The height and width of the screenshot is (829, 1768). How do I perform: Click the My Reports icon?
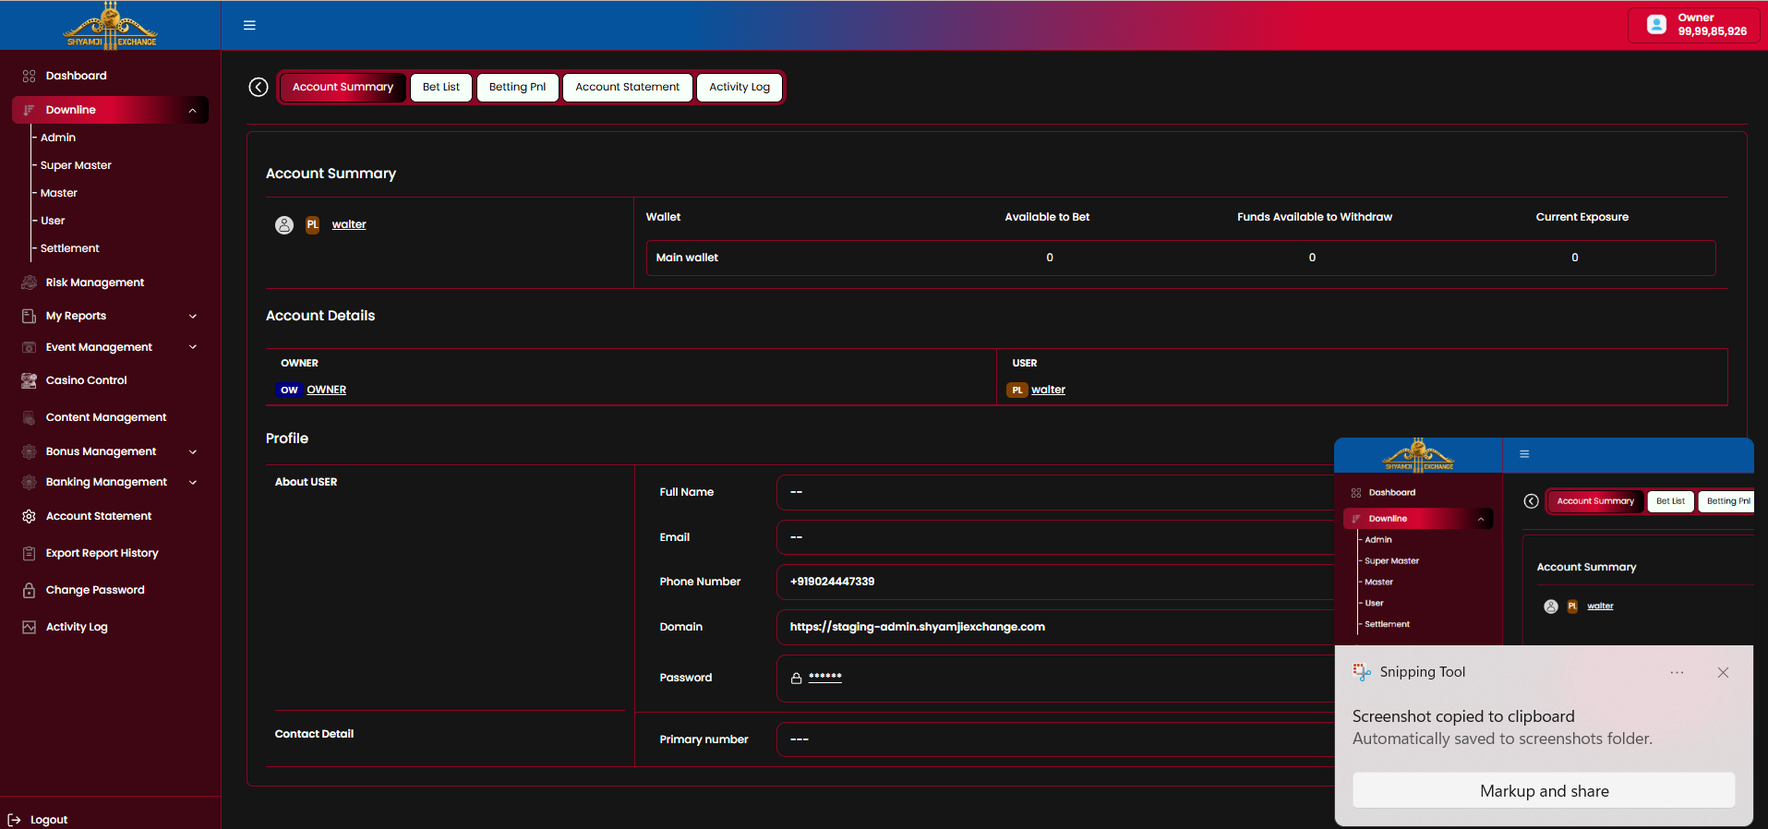(29, 316)
